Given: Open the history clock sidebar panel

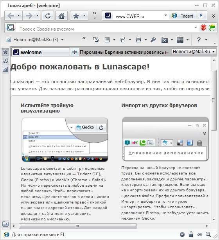Looking at the screenshot, I should (5, 61).
